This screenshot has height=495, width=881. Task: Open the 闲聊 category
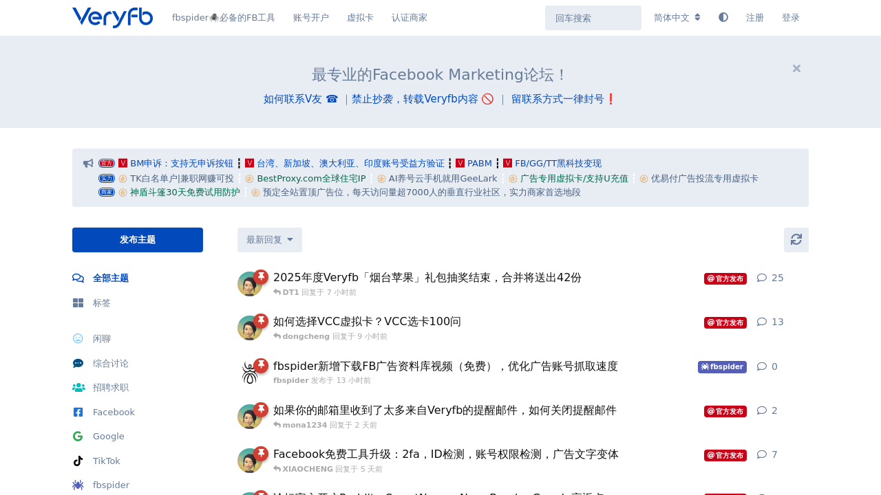click(x=102, y=339)
